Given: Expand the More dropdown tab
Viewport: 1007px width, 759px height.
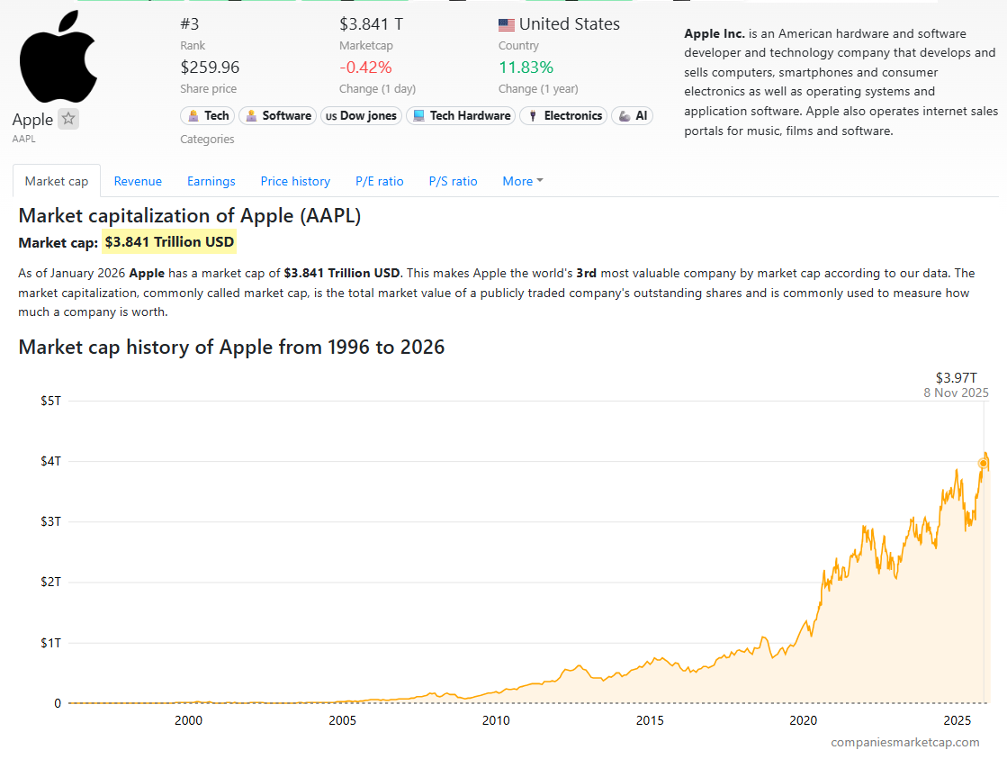Looking at the screenshot, I should 523,181.
